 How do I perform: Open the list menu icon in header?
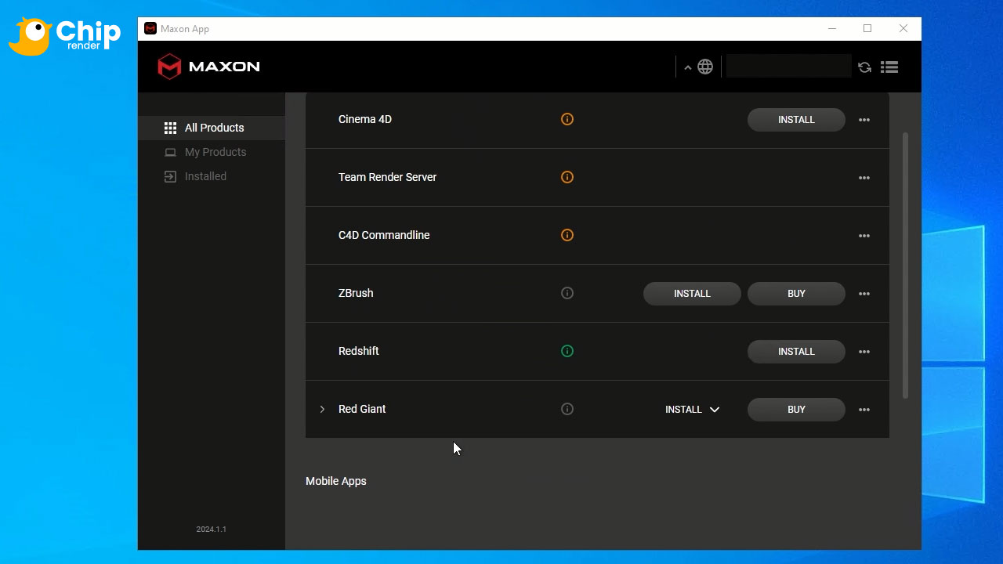coord(889,67)
